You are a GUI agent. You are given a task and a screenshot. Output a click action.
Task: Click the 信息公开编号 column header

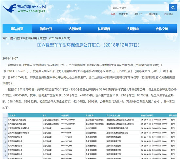tap(147, 115)
